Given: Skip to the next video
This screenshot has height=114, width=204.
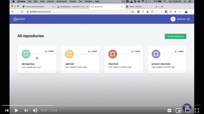Looking at the screenshot, I should pyautogui.click(x=26, y=110).
